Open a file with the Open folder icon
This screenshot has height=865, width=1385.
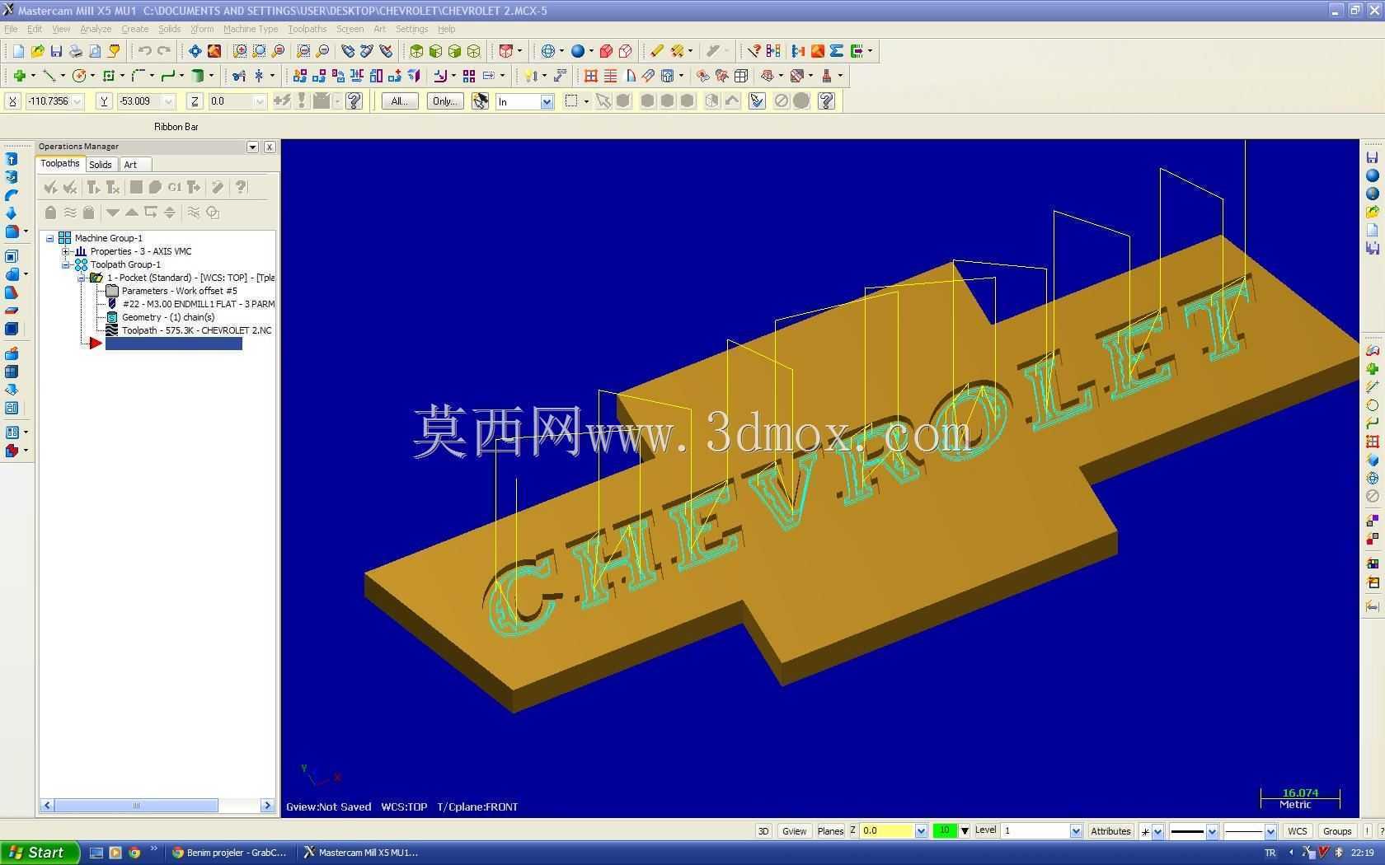click(x=37, y=51)
